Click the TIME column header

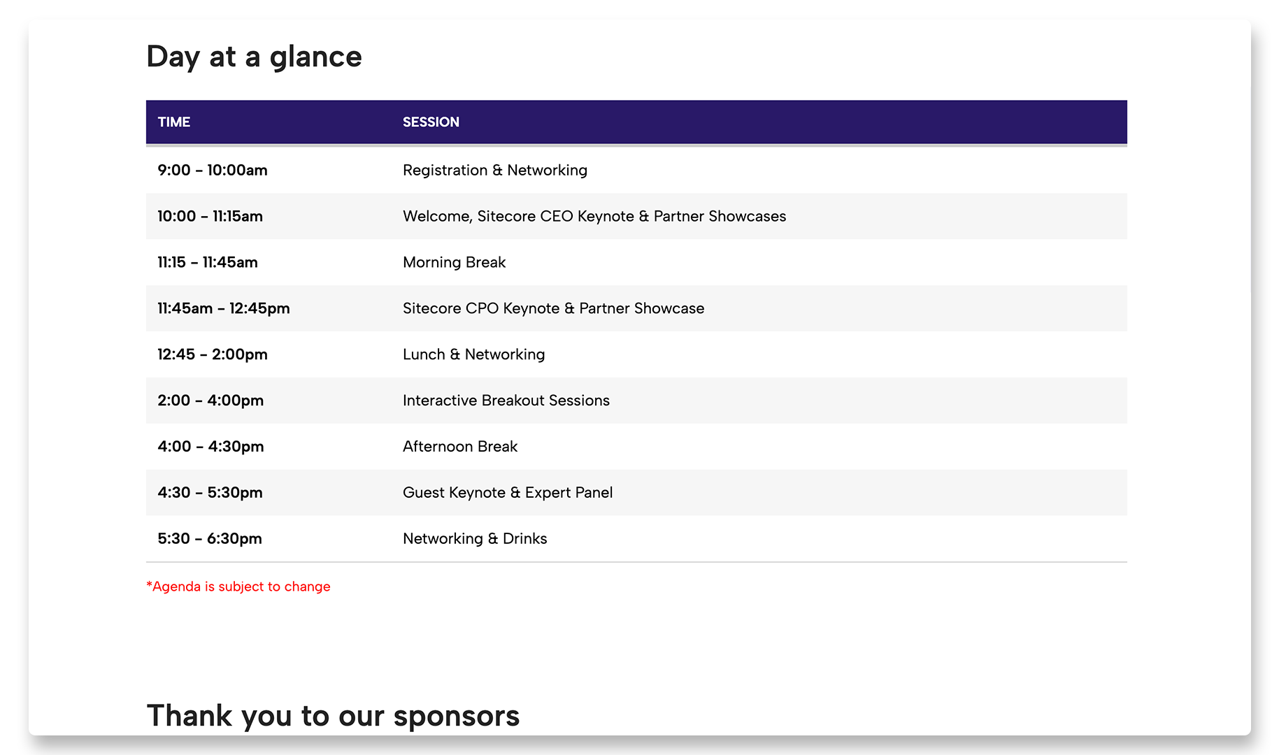tap(174, 122)
